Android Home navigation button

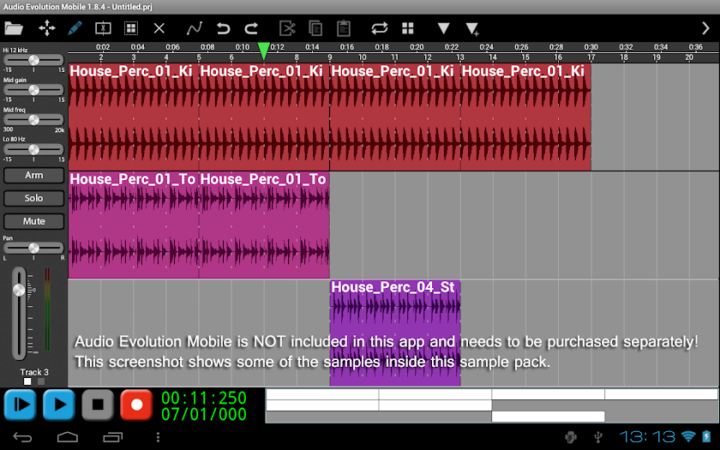(x=68, y=437)
